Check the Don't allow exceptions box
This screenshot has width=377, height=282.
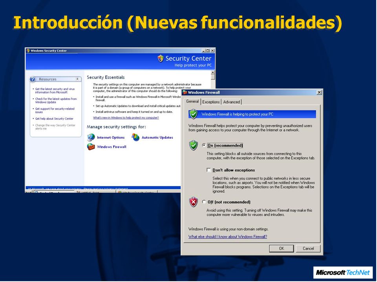(x=209, y=170)
